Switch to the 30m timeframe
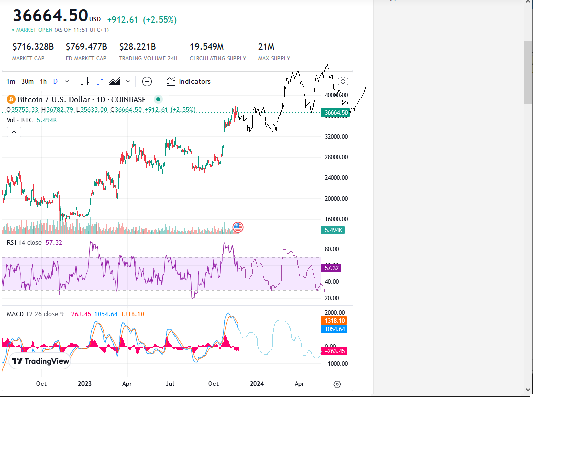This screenshot has width=587, height=454. pos(28,81)
